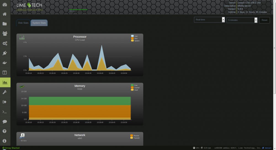Viewport: 276px width, 150px height.
Task: Open Settings via gears icon
Action: (x=5, y=43)
